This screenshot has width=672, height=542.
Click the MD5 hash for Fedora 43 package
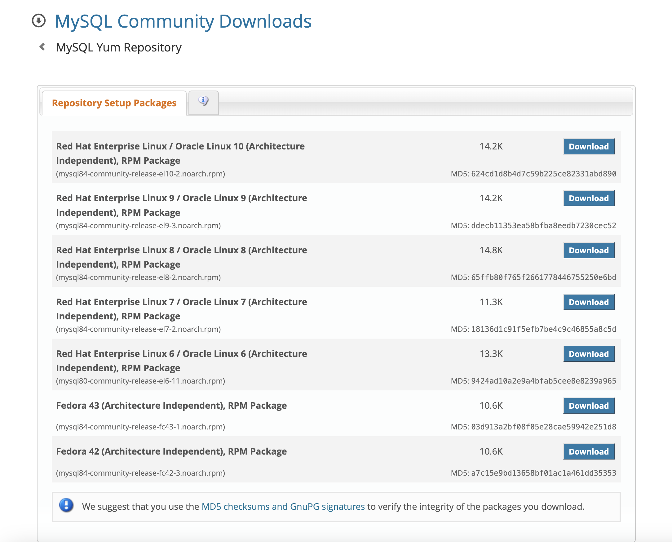tap(543, 427)
